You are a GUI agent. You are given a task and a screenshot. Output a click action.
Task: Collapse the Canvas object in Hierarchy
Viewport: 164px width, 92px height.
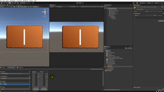[x=108, y=15]
